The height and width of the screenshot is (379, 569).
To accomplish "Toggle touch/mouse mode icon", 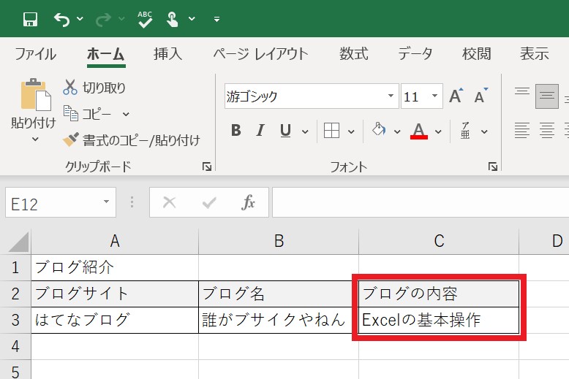I will tap(172, 19).
